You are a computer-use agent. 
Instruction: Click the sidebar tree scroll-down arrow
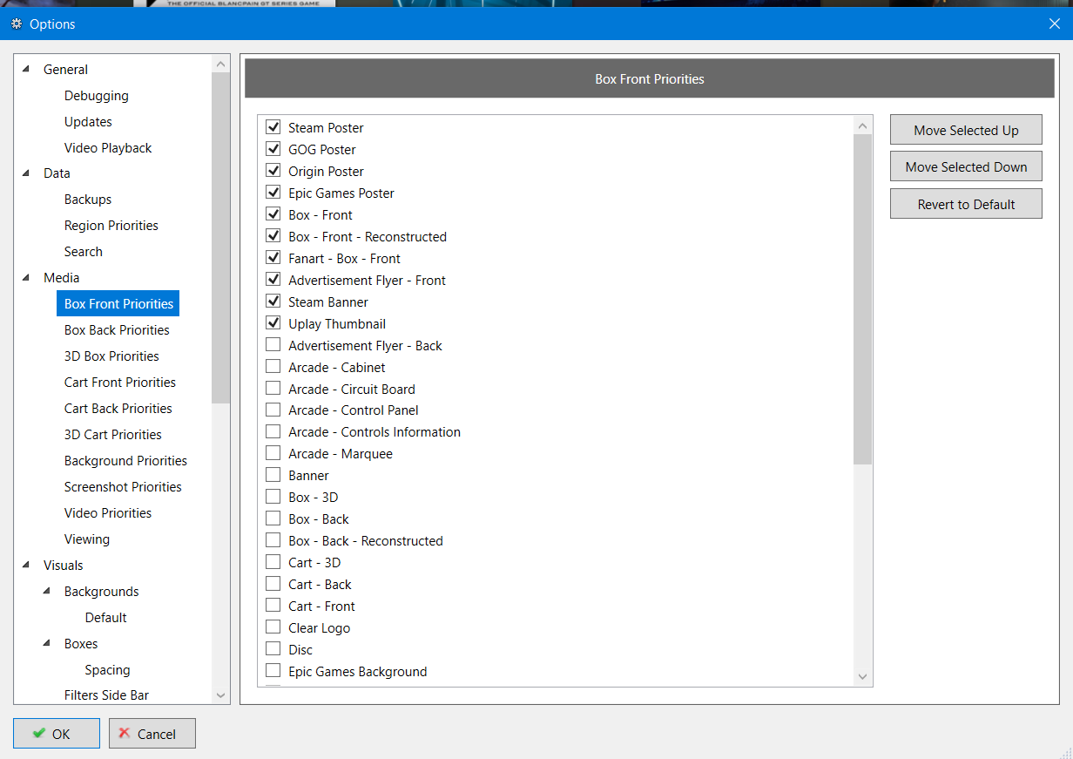[220, 695]
